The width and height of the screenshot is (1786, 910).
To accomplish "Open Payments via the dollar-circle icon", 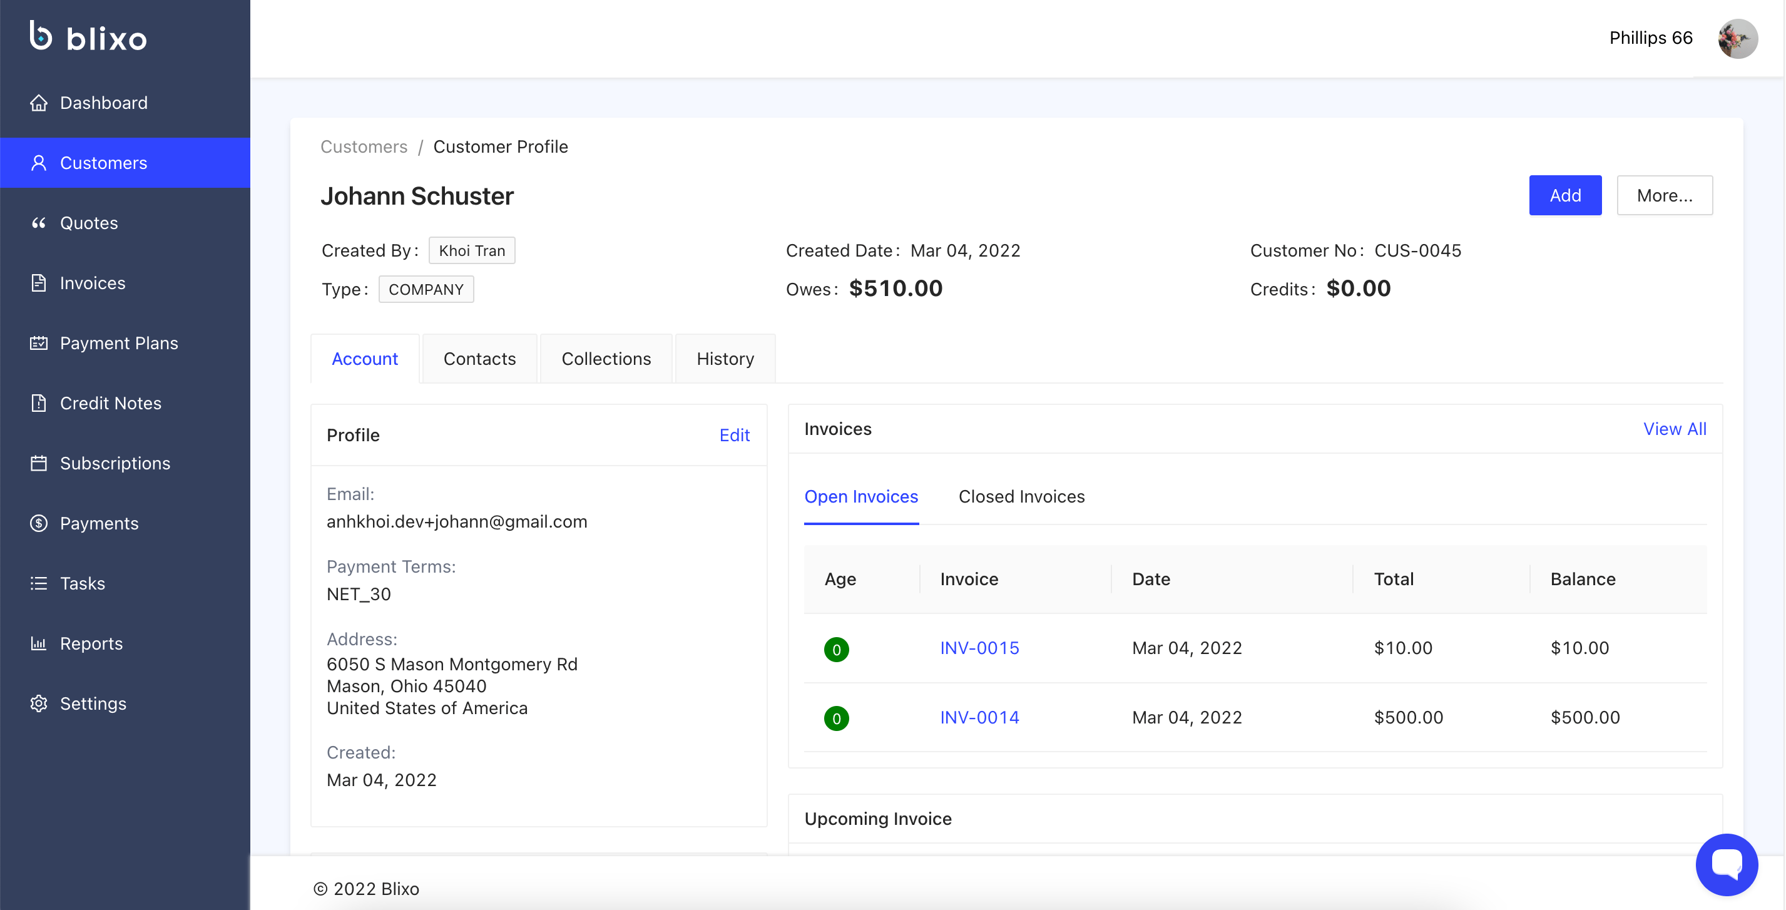I will click(39, 523).
